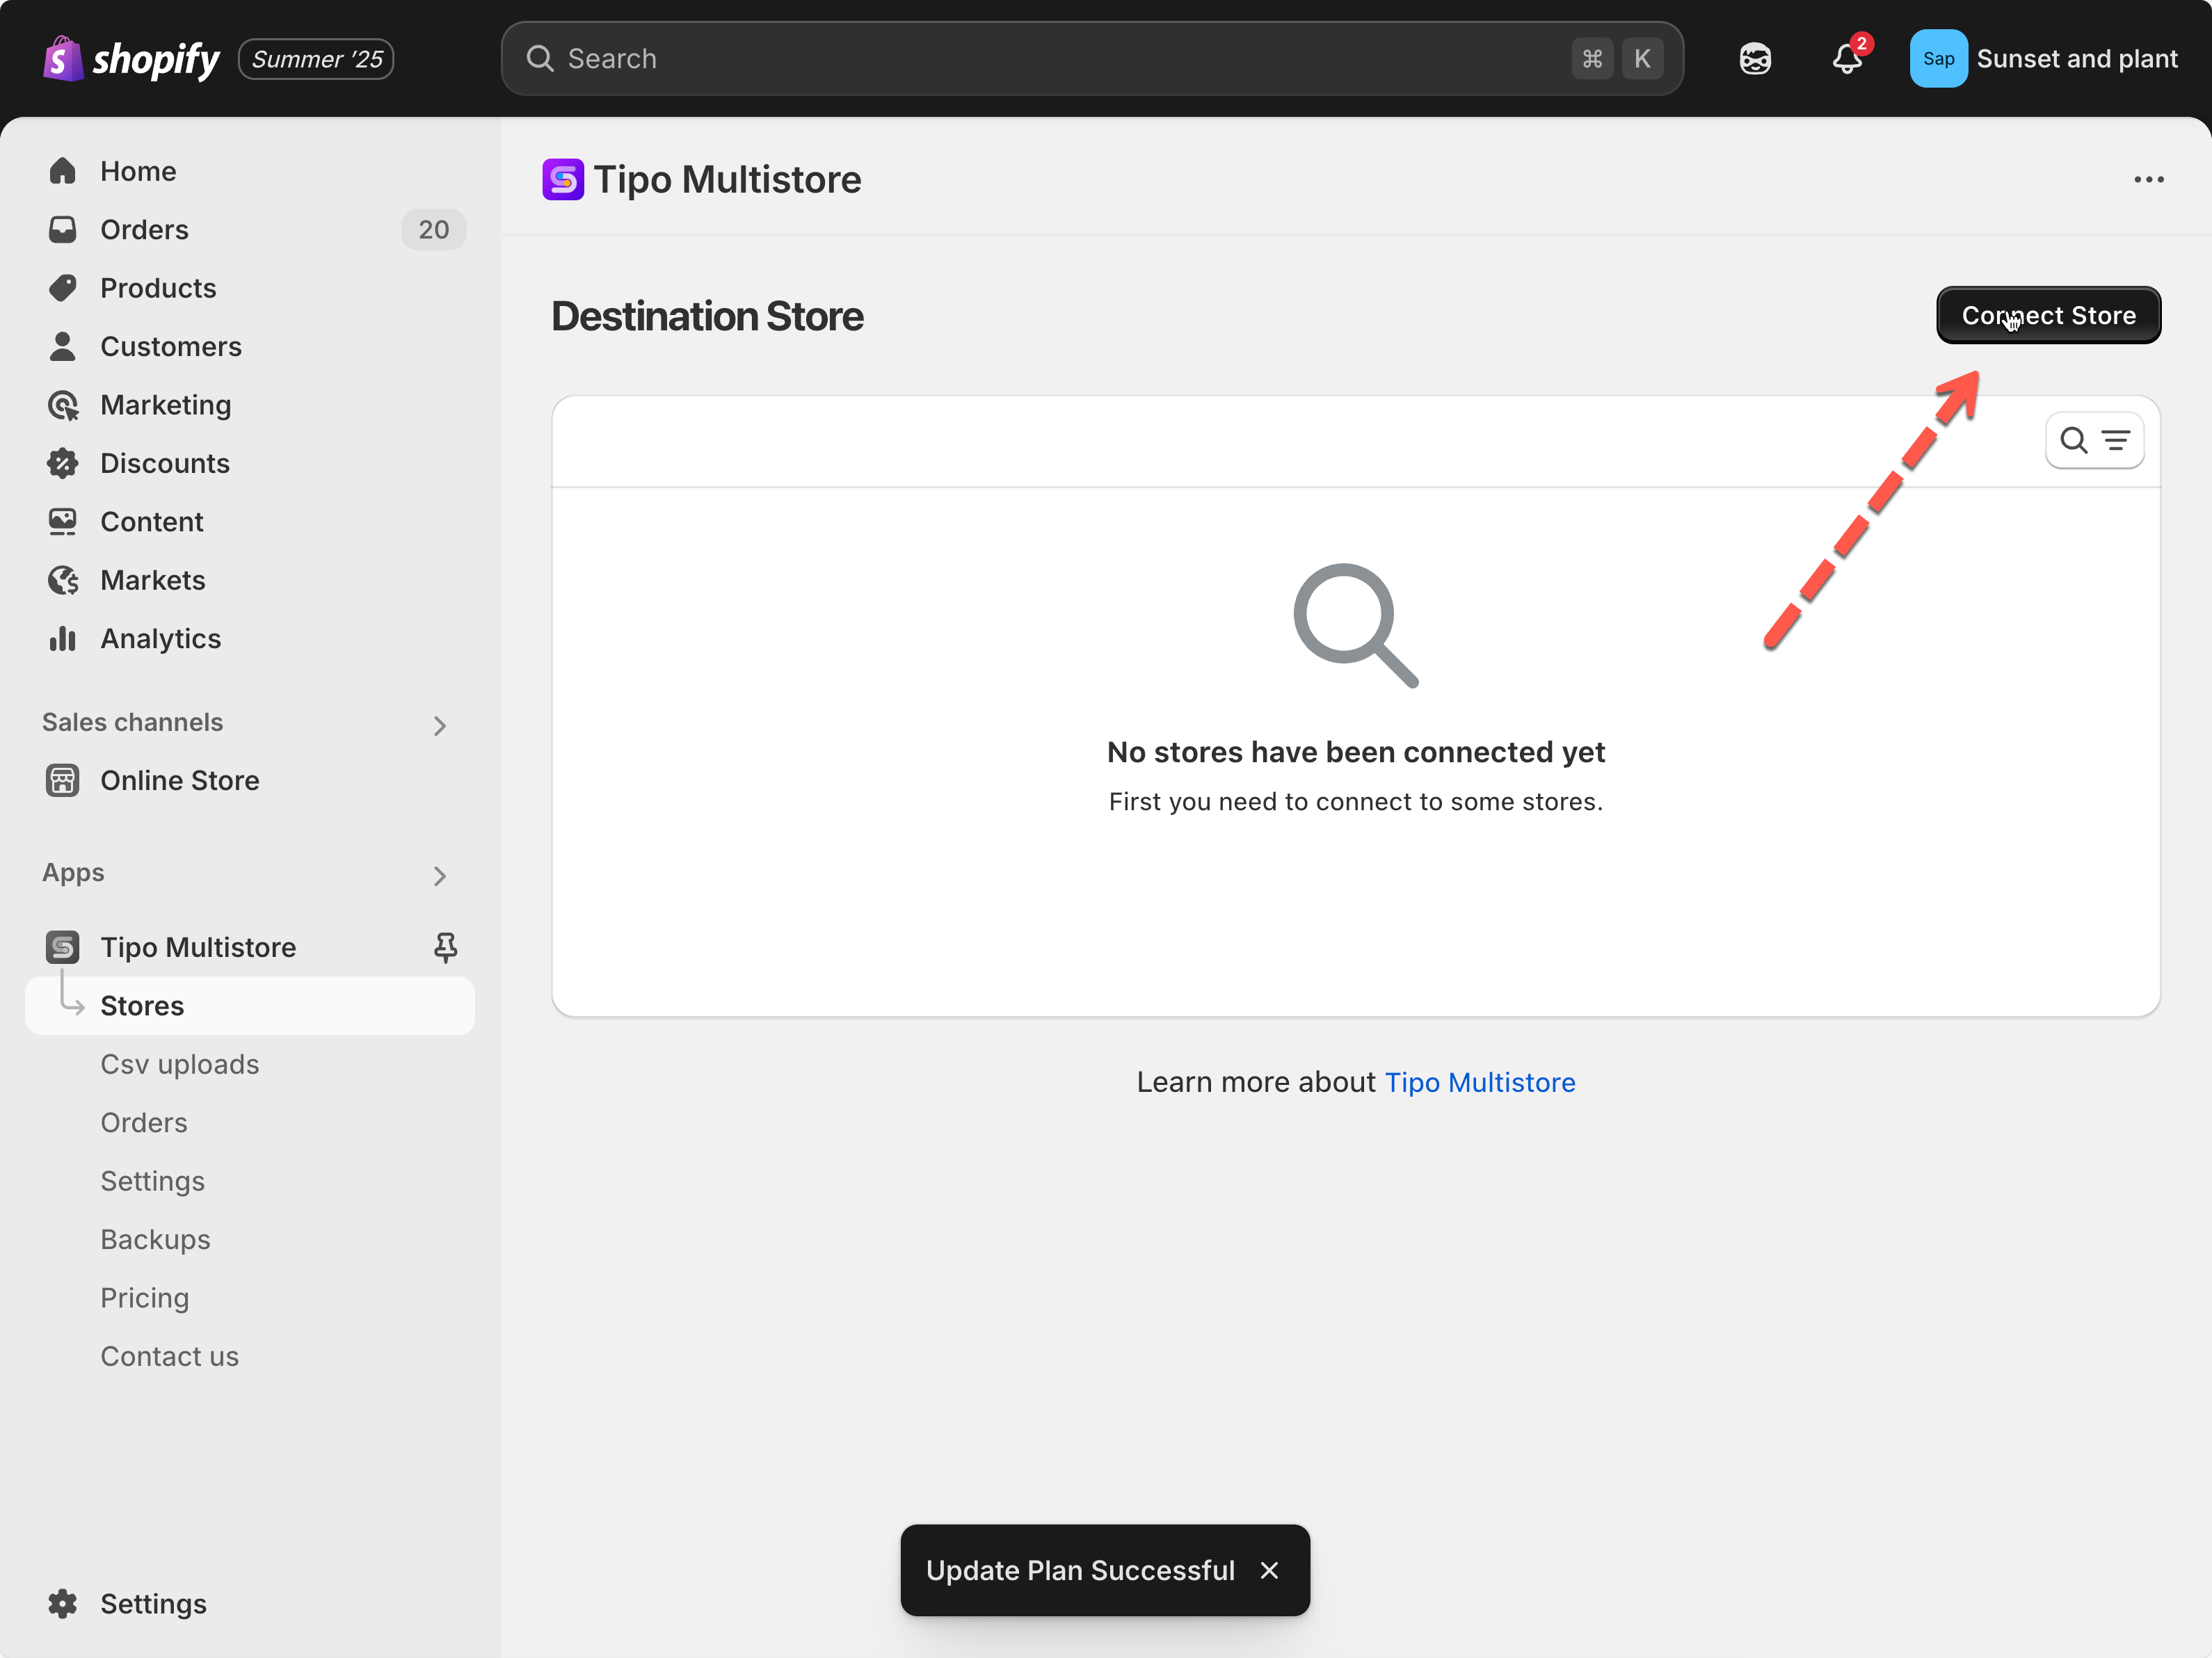This screenshot has height=1658, width=2212.
Task: Open the notifications bell icon
Action: coord(1846,59)
